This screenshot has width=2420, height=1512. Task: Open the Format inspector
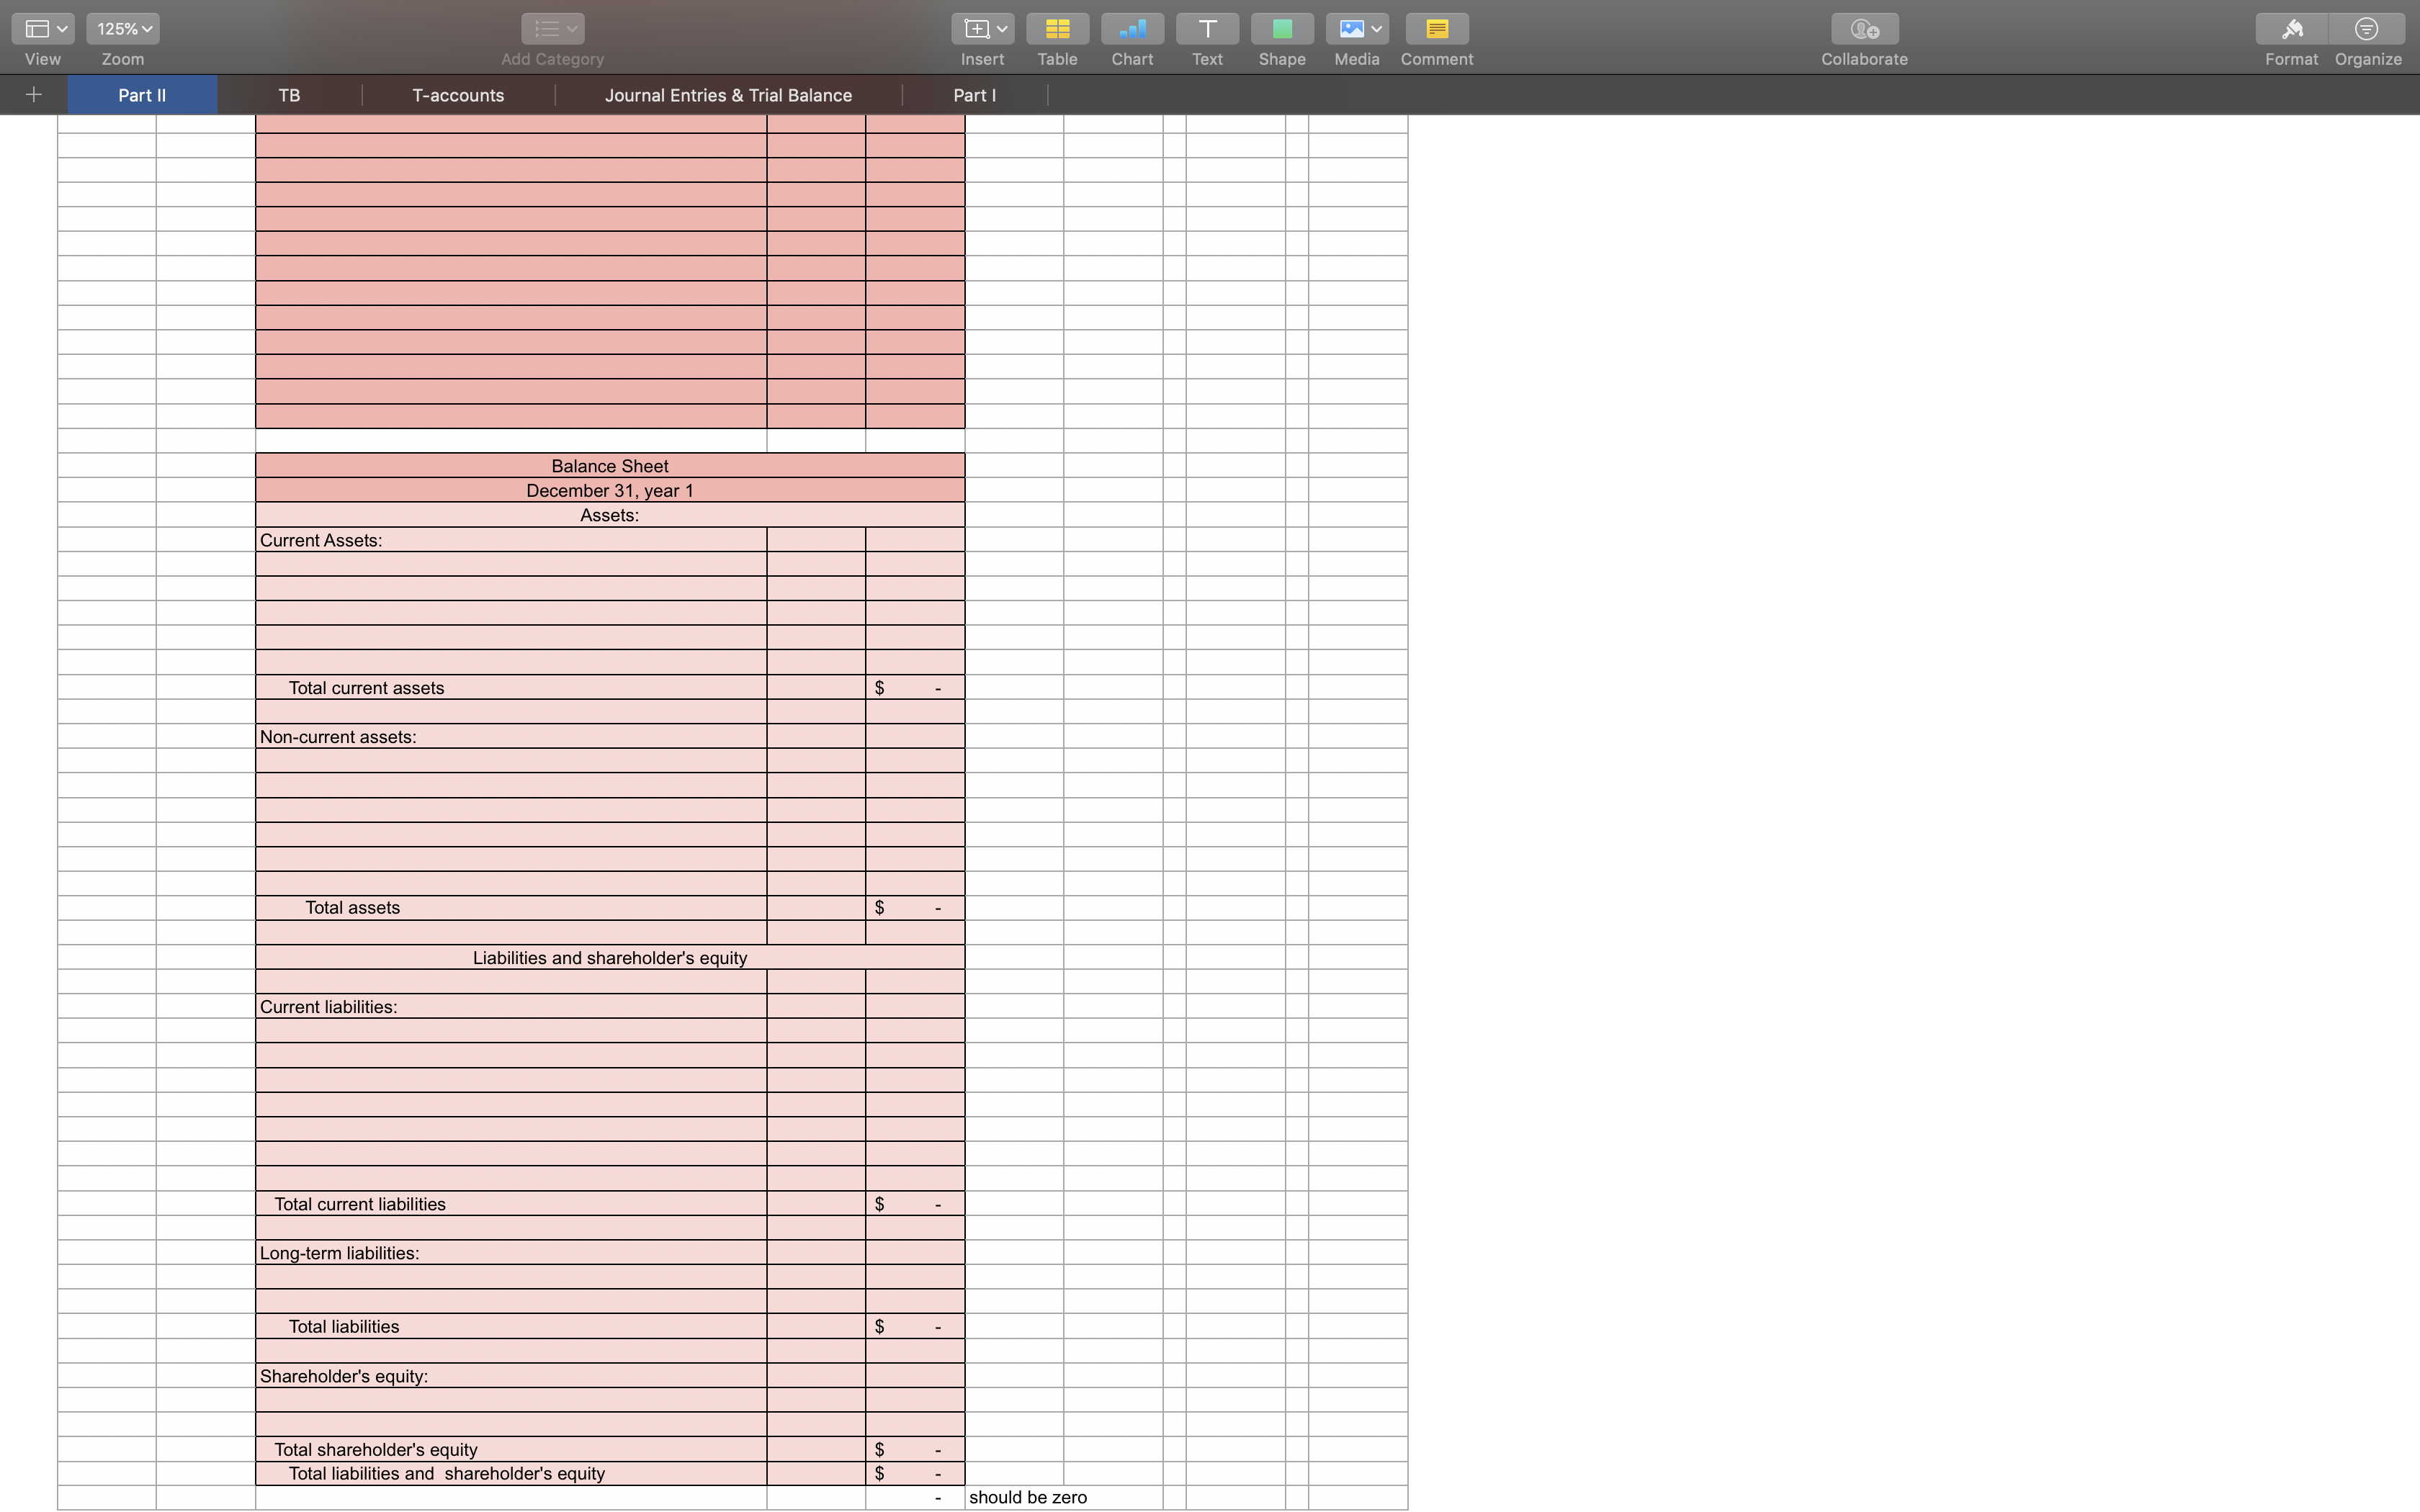coord(2291,29)
